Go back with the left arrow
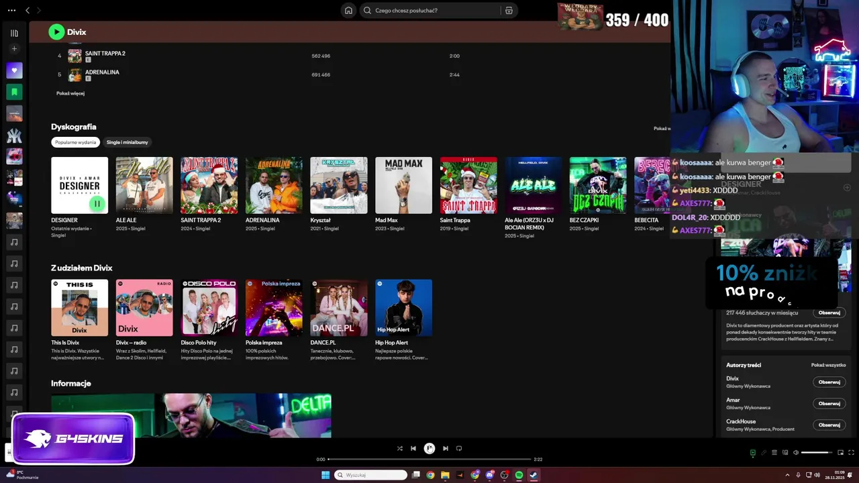Image resolution: width=859 pixels, height=483 pixels. (x=28, y=10)
